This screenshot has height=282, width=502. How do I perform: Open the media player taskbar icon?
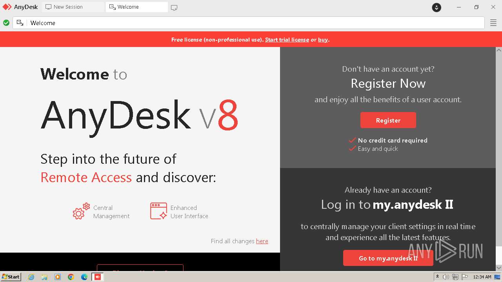pyautogui.click(x=58, y=277)
